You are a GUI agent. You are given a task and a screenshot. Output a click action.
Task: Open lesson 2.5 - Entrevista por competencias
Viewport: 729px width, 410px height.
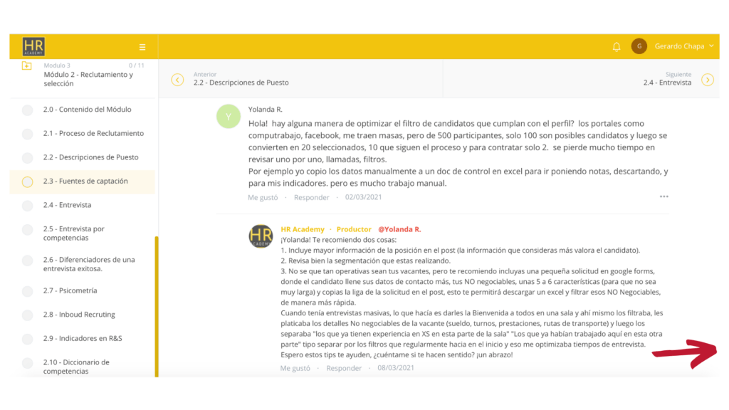pyautogui.click(x=74, y=233)
